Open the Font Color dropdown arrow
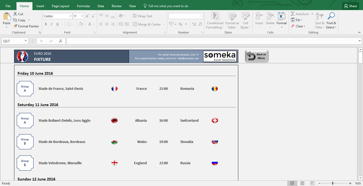Screen dimensions: 363x186 pyautogui.click(x=94, y=24)
